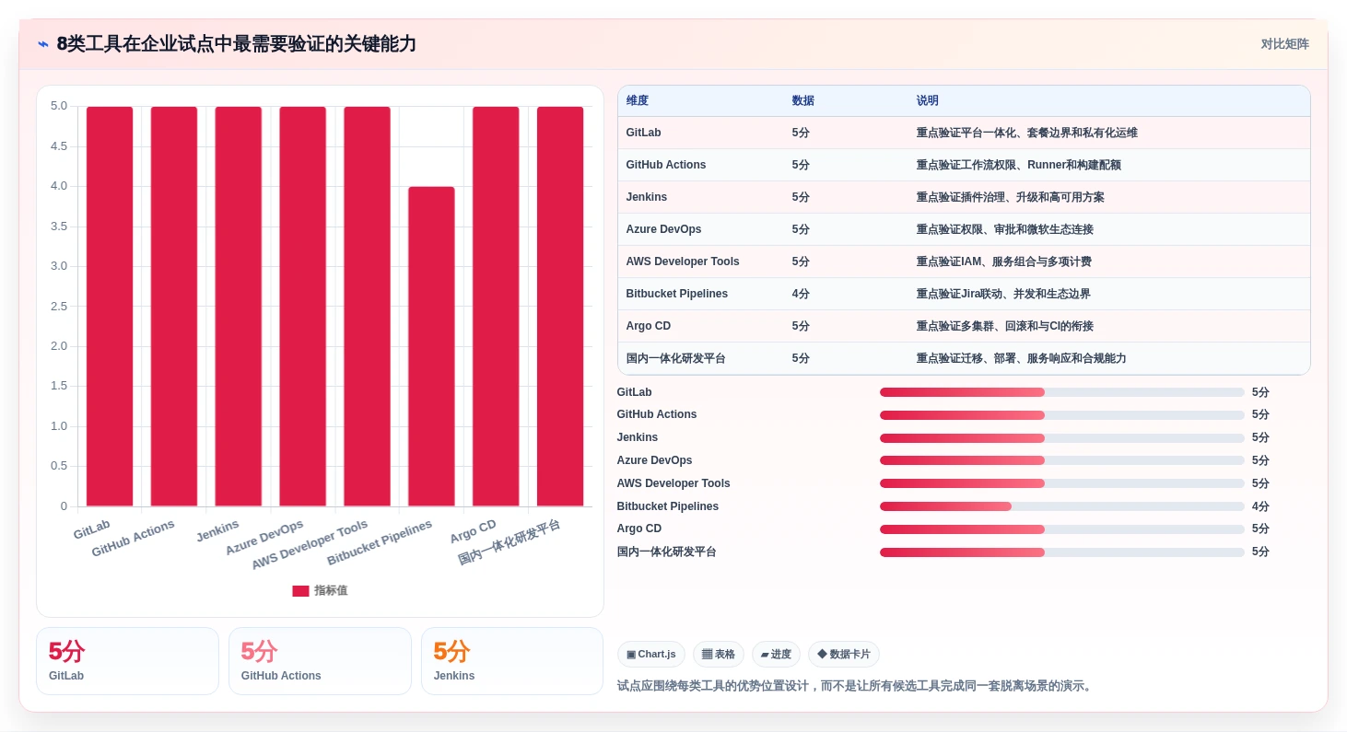Click the AWS Developer Tools chart bar
The height and width of the screenshot is (732, 1347).
(x=367, y=307)
